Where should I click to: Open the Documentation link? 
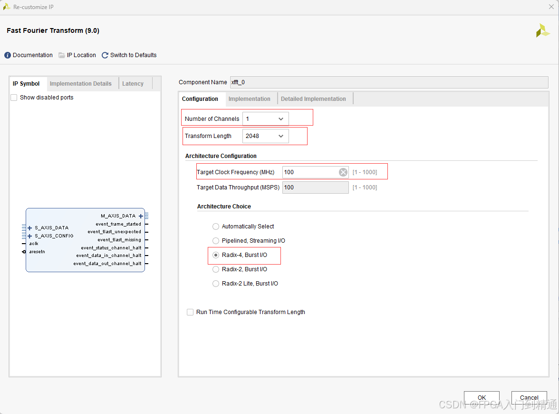click(33, 55)
